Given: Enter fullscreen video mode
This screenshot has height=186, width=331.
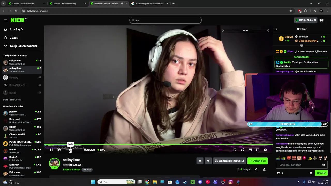Looking at the screenshot, I should 258,150.
